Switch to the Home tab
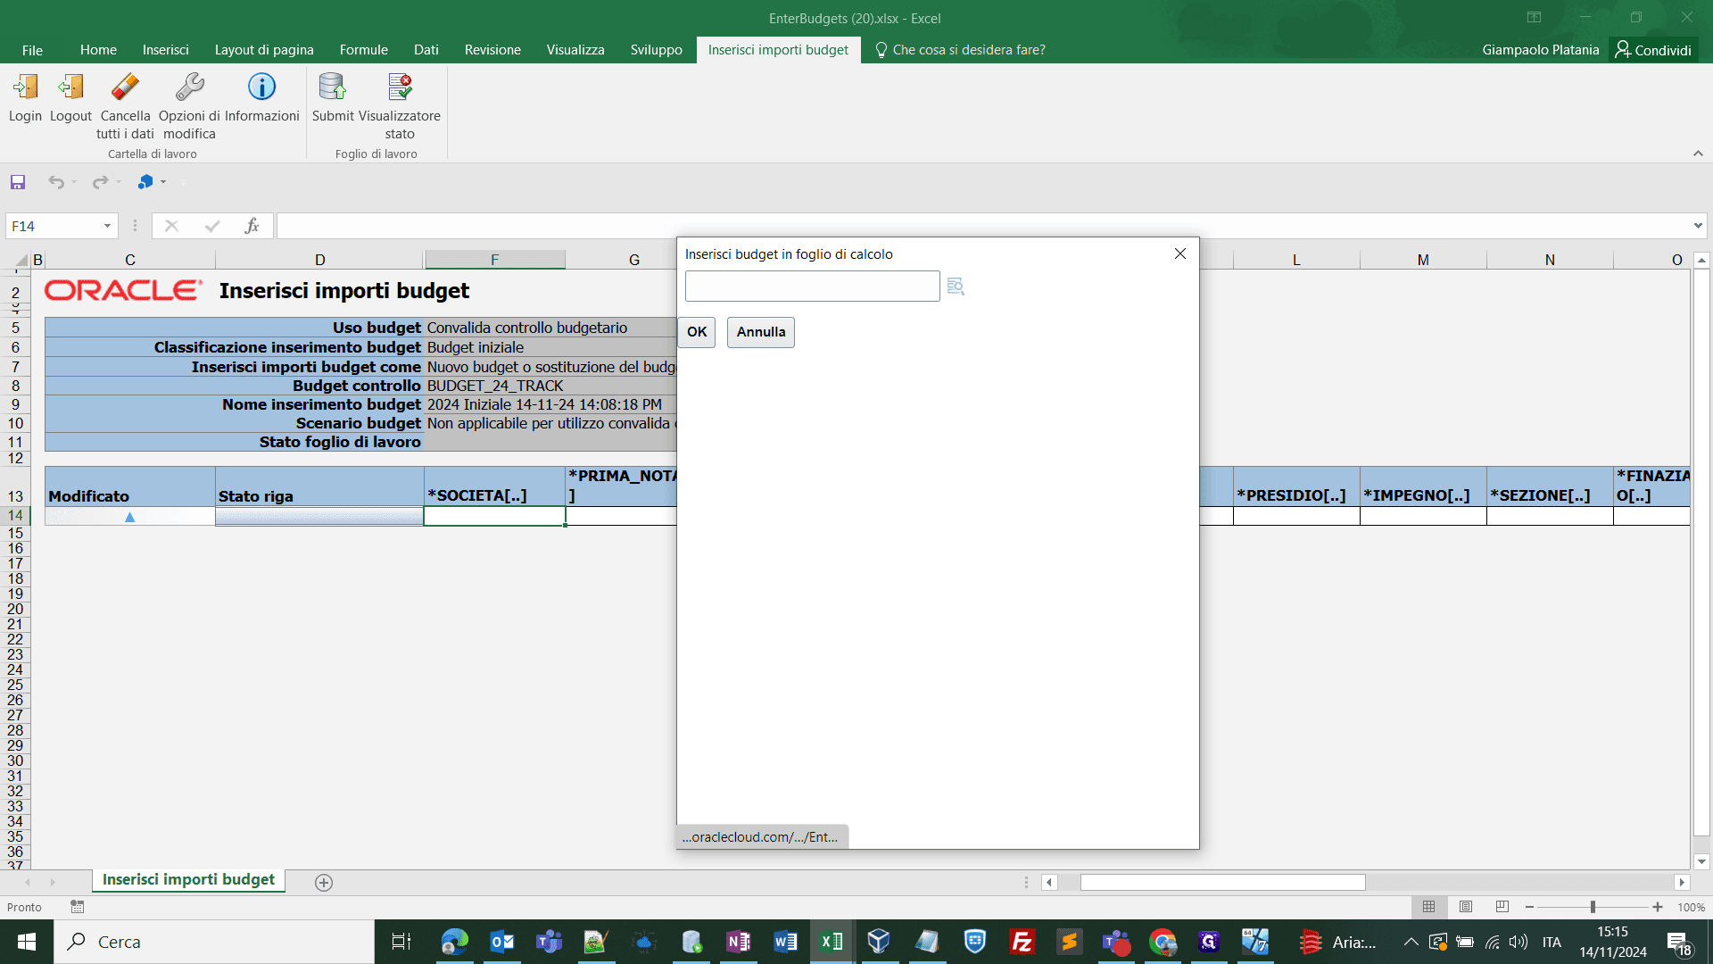The width and height of the screenshot is (1713, 964). coord(98,50)
